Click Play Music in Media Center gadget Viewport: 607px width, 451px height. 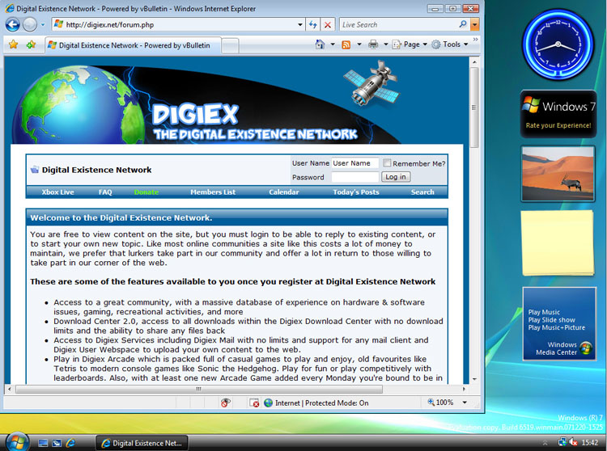544,312
